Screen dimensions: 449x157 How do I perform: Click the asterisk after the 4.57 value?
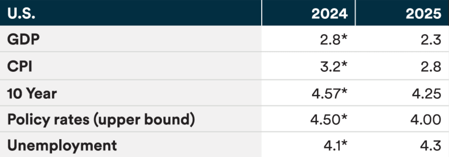(344, 91)
